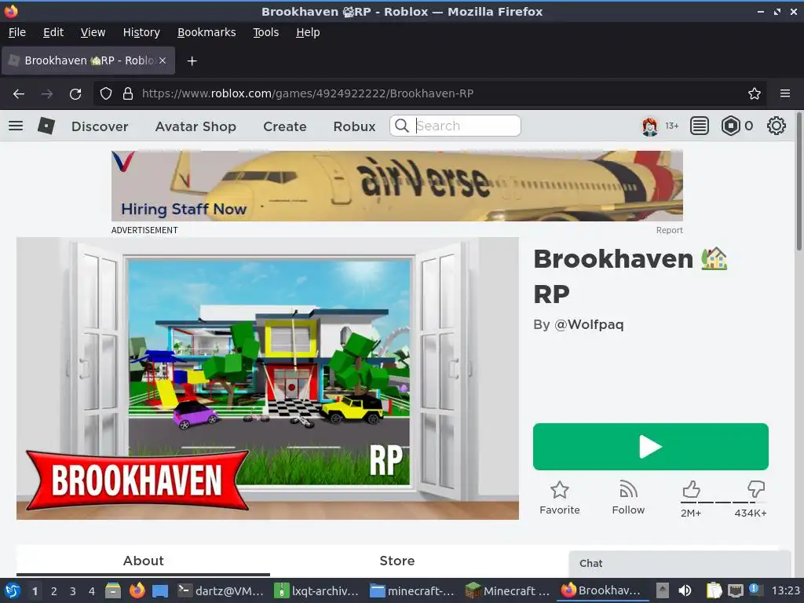Open the Create page
The image size is (804, 603).
click(x=284, y=126)
